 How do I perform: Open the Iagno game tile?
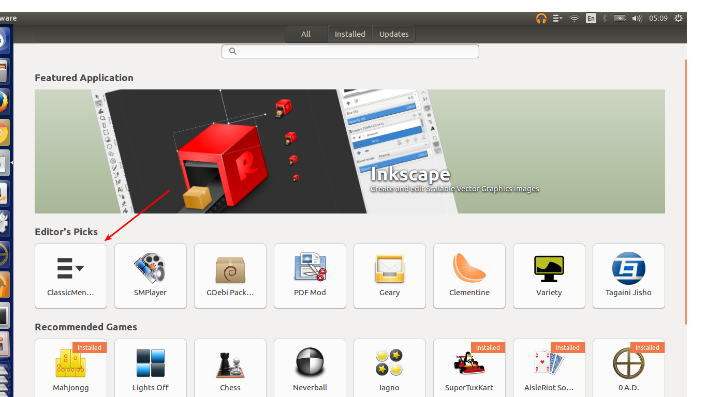[390, 368]
